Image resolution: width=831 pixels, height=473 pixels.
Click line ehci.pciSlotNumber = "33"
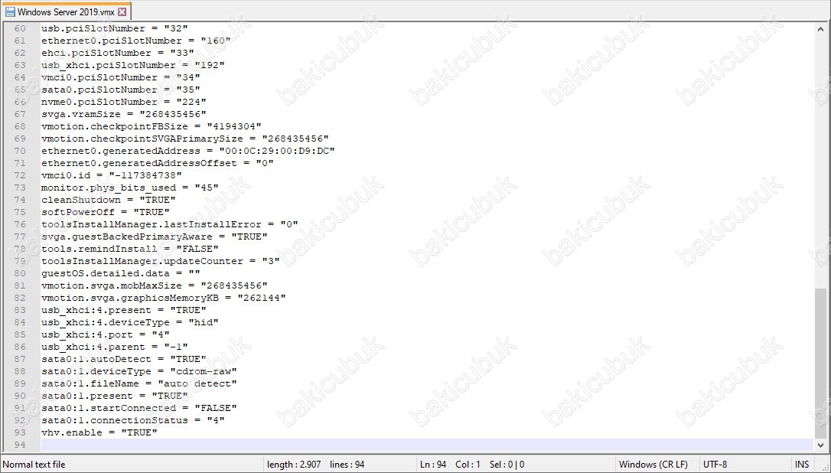(x=118, y=53)
